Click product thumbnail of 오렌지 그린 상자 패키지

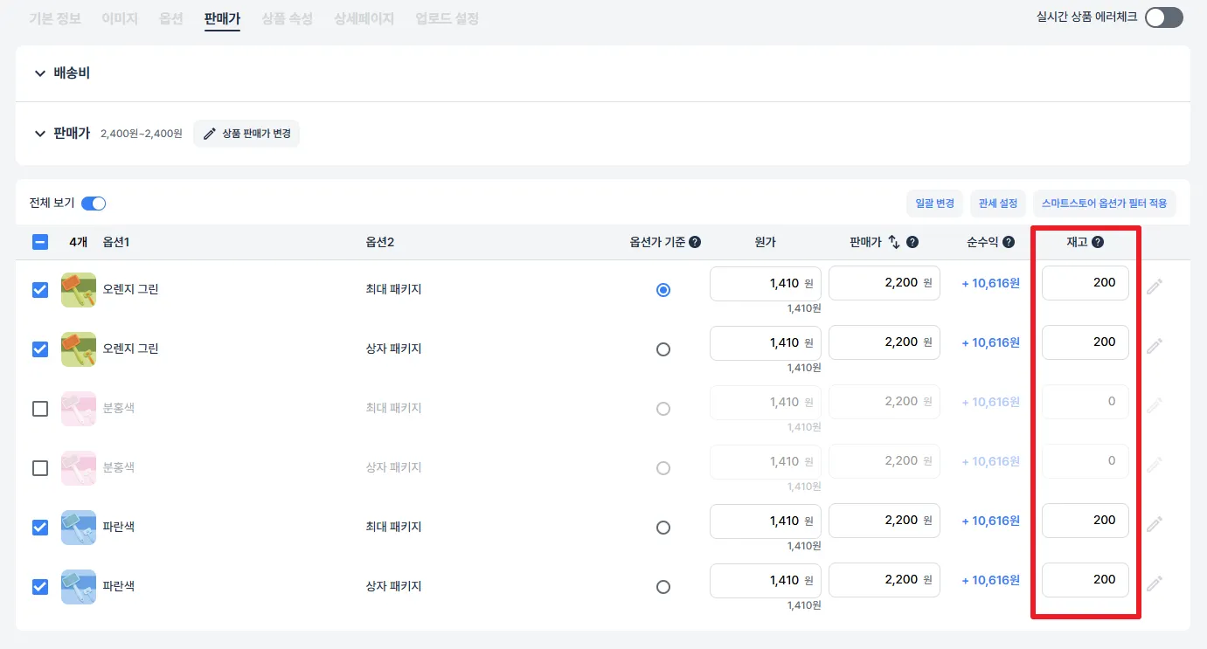point(79,349)
